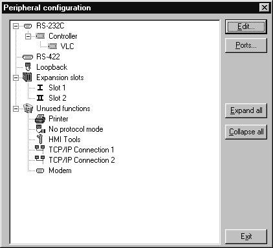Click the RS-422 connector icon
Screen dimensions: 273x248
[28, 57]
